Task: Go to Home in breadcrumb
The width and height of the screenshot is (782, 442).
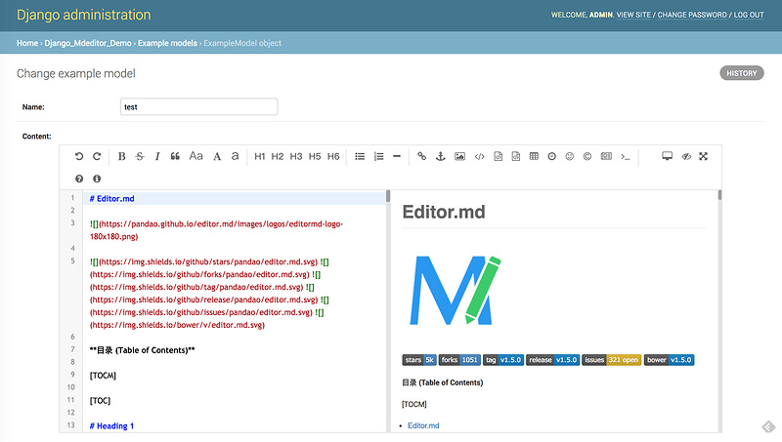Action: 27,43
